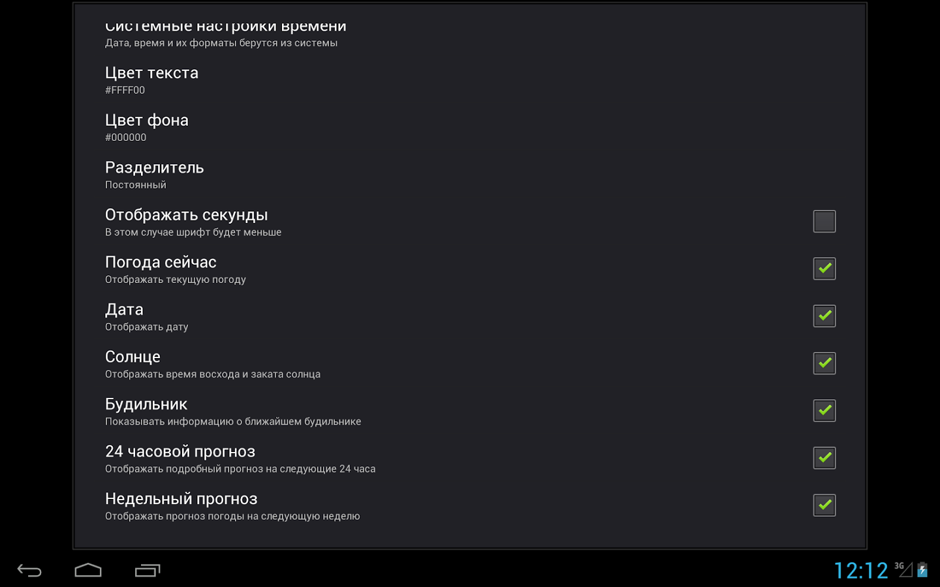Open the recent apps icon
Screen dimensions: 940x587
[x=148, y=571]
